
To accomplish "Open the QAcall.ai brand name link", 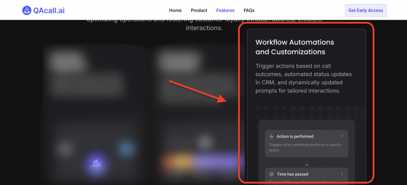I will coord(49,10).
